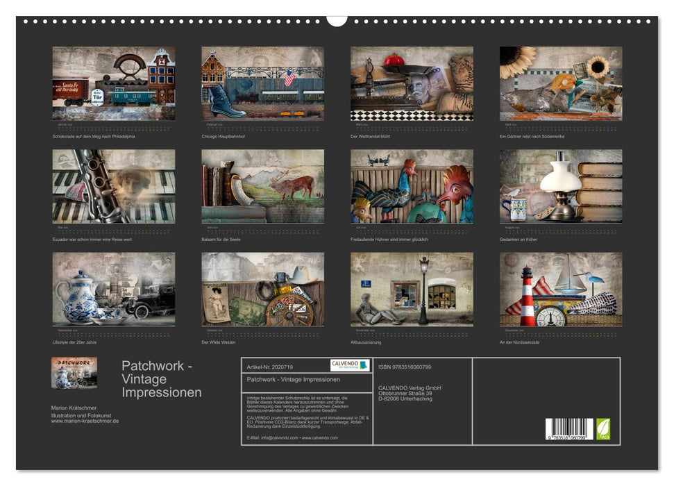This screenshot has height=486, width=674.
Task: View the "Freilaufende Hühner" chicken thumbnail
Action: 412,187
